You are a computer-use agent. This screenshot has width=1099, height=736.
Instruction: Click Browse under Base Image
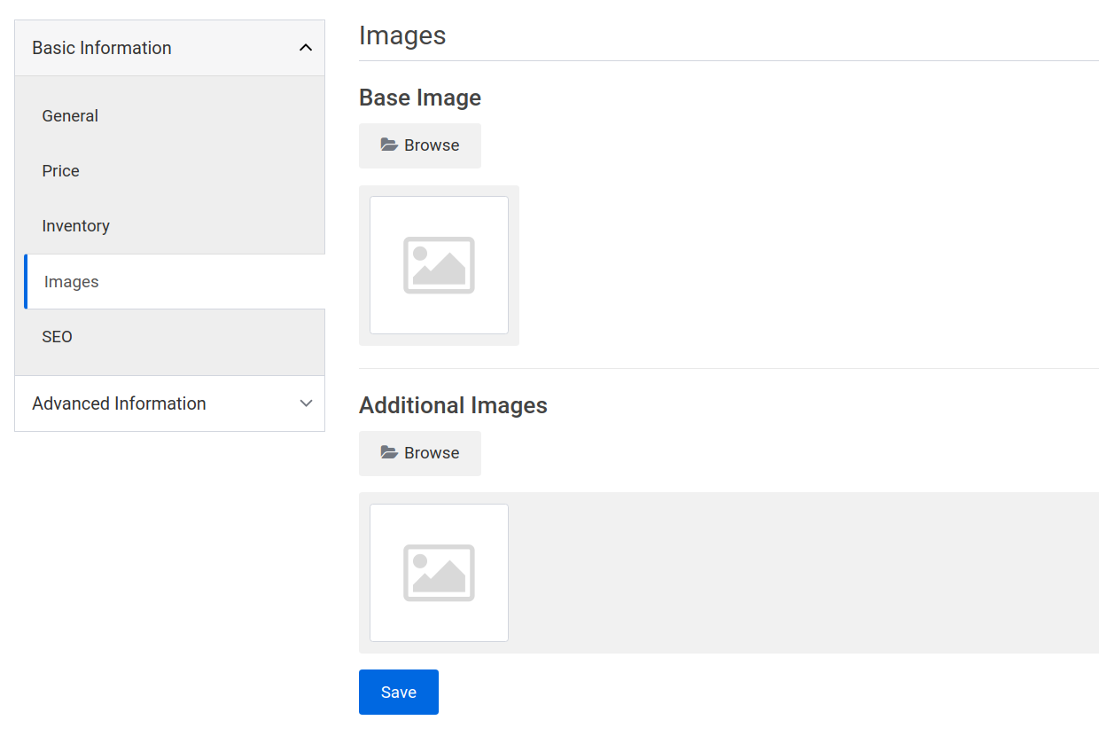point(420,145)
